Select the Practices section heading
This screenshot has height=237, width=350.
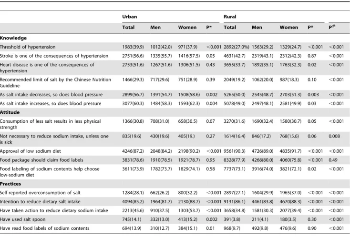pos(10,184)
